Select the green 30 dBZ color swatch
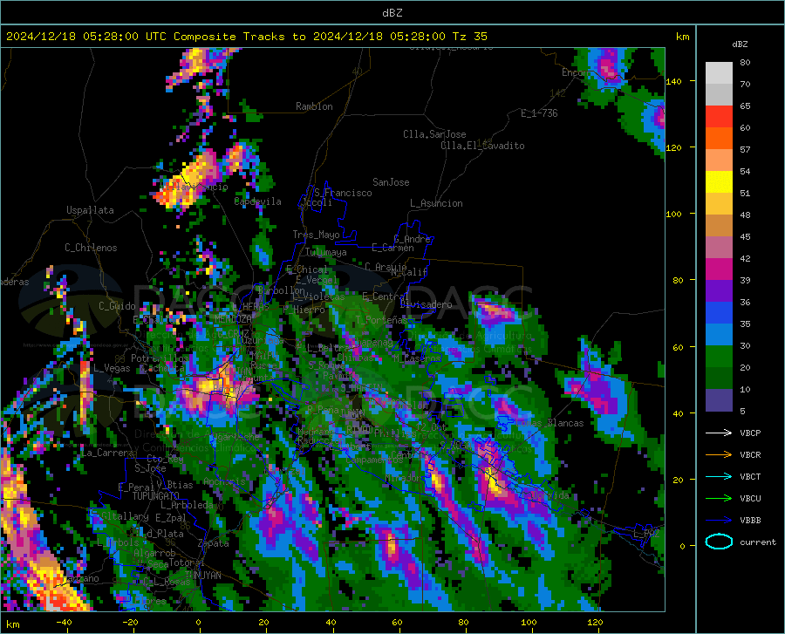The height and width of the screenshot is (634, 785). click(719, 357)
